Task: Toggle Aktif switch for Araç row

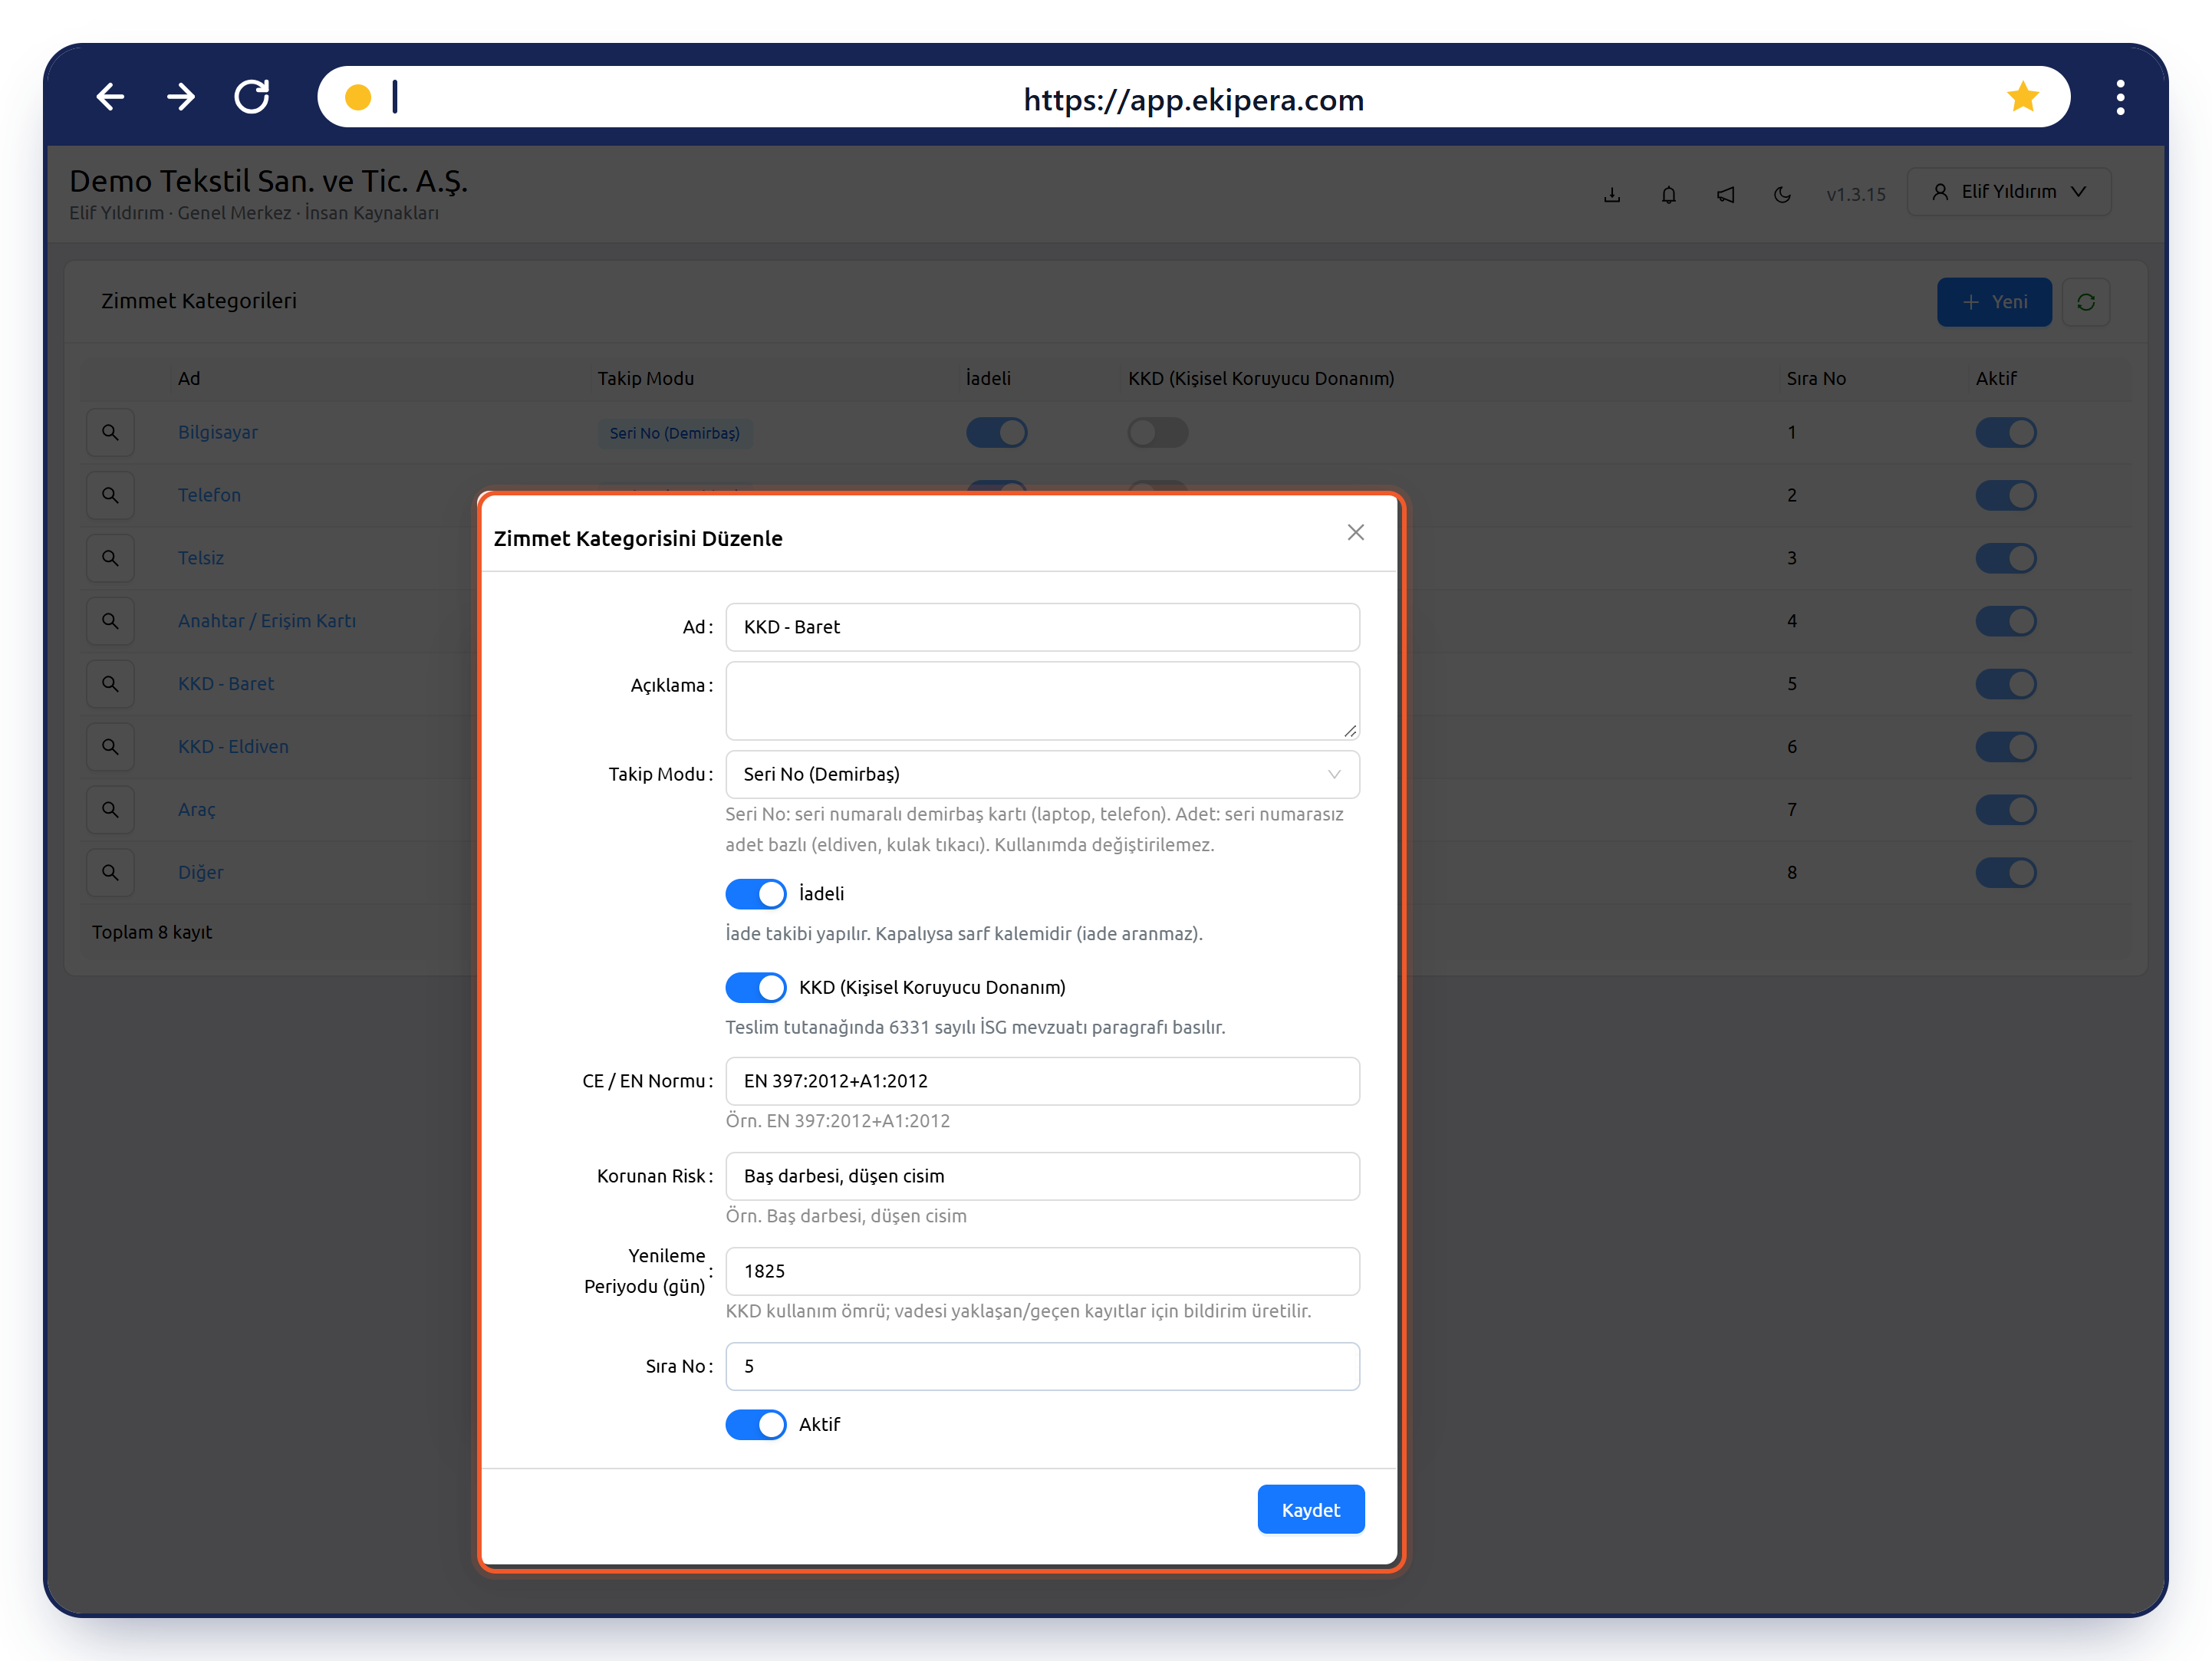Action: pyautogui.click(x=2006, y=809)
